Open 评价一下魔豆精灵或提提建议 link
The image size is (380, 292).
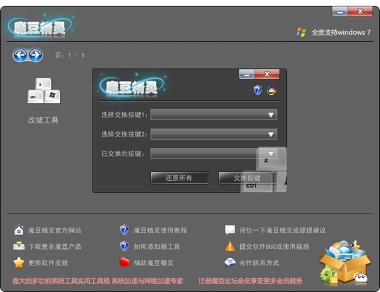282,230
